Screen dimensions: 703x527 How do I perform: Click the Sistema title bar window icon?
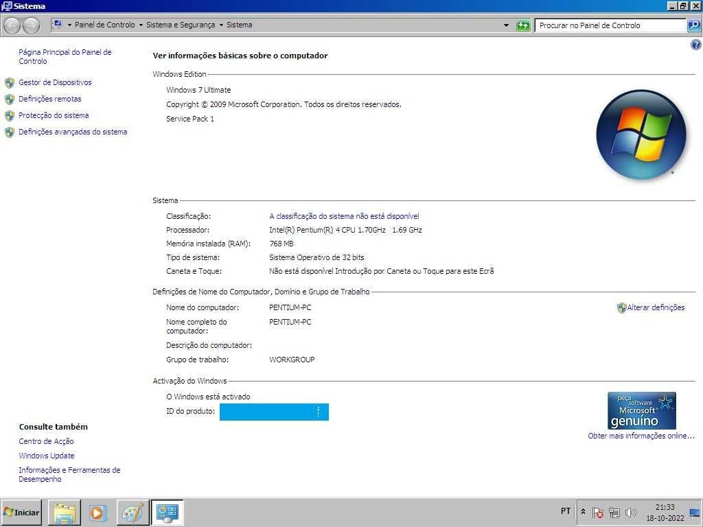pos(7,6)
